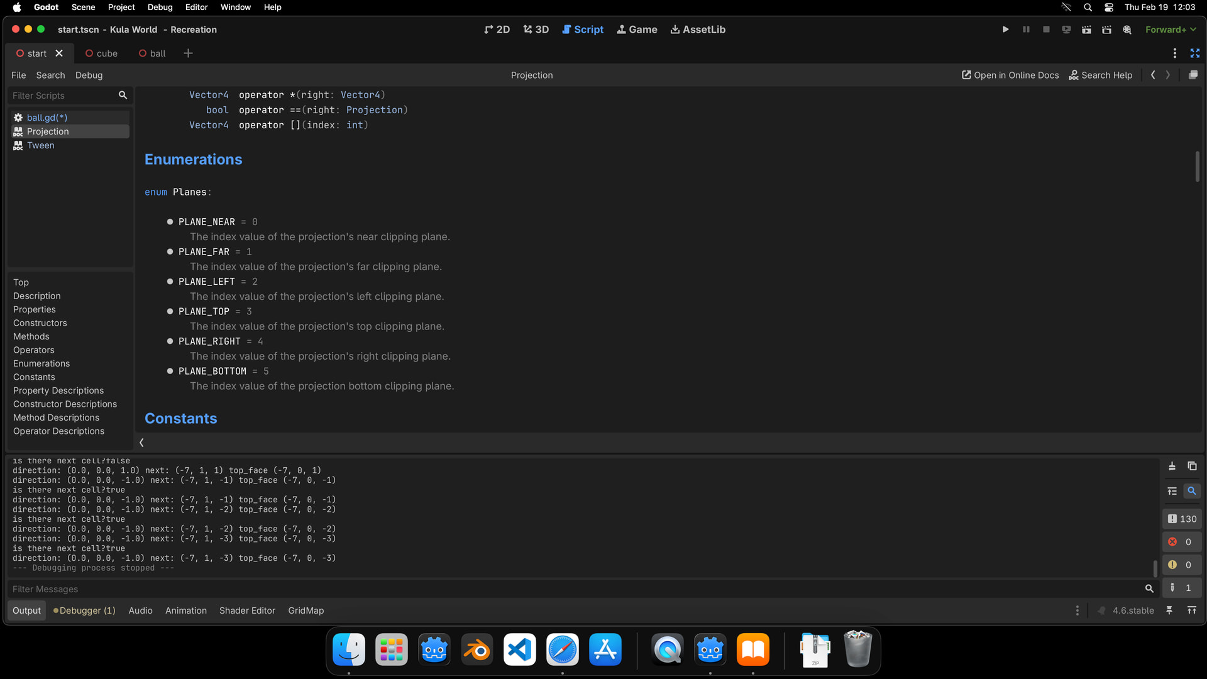
Task: Open the Forward+ renderer dropdown
Action: 1171,30
